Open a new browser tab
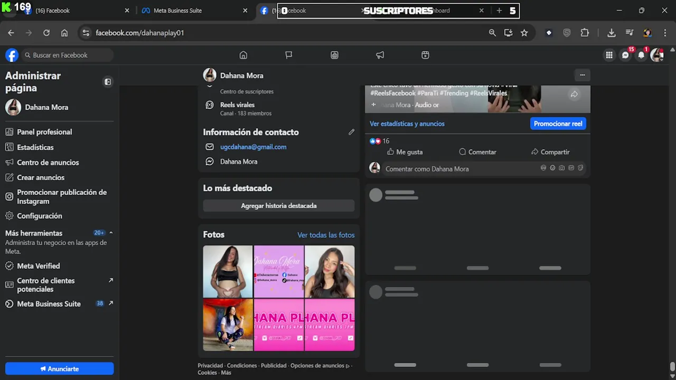Image resolution: width=676 pixels, height=380 pixels. 499,11
